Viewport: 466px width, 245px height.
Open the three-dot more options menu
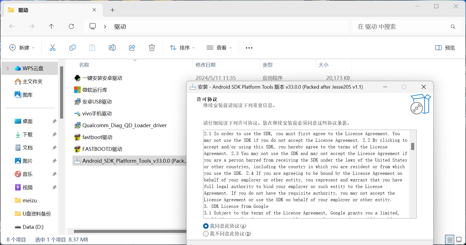249,48
